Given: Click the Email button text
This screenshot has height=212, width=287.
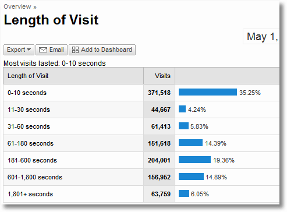Looking at the screenshot, I should pos(56,50).
